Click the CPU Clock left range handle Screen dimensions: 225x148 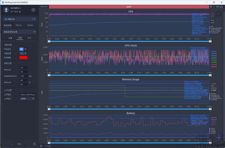(x=49, y=75)
